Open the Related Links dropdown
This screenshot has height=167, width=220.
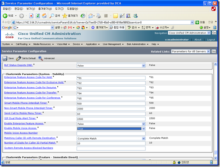point(208,51)
